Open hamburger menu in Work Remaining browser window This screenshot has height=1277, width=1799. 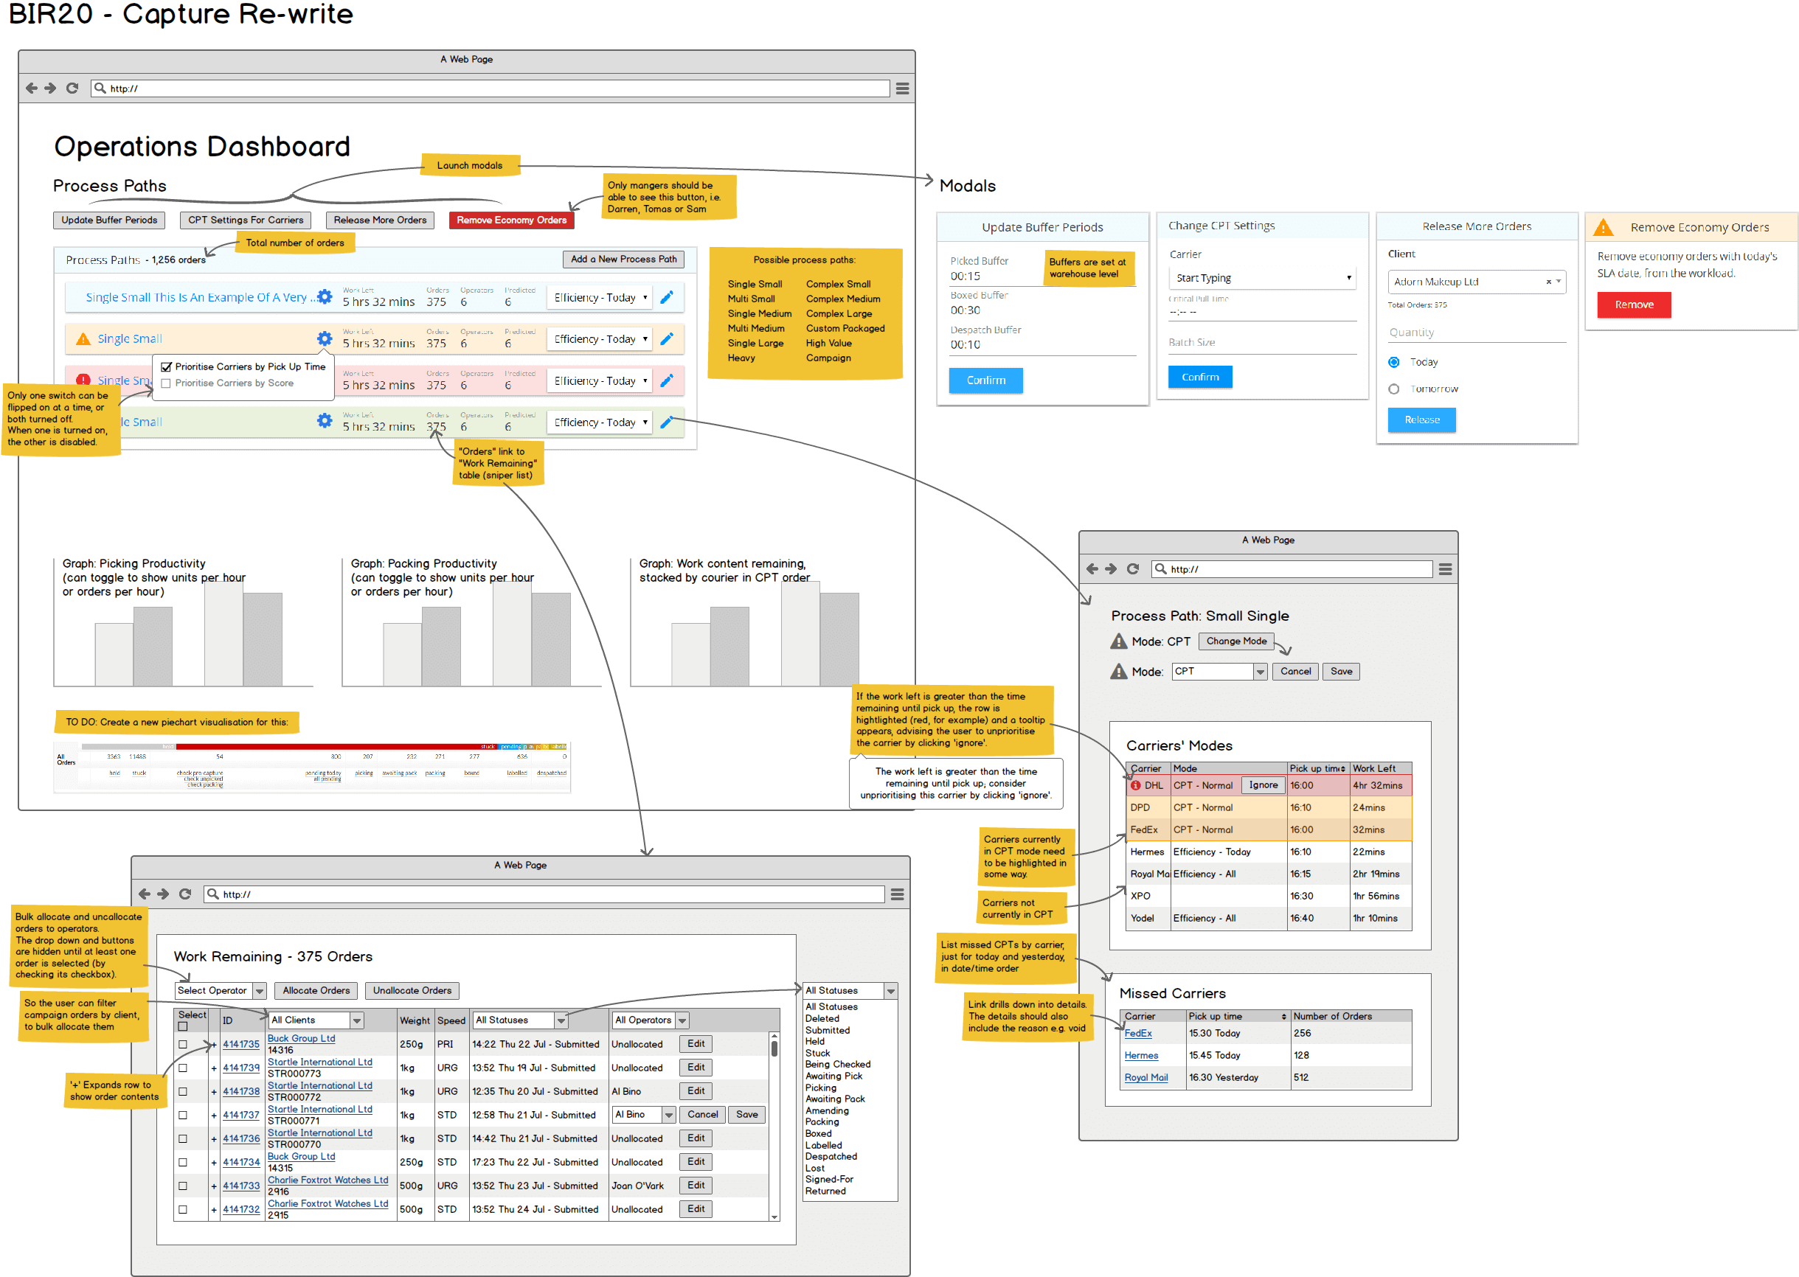897,894
